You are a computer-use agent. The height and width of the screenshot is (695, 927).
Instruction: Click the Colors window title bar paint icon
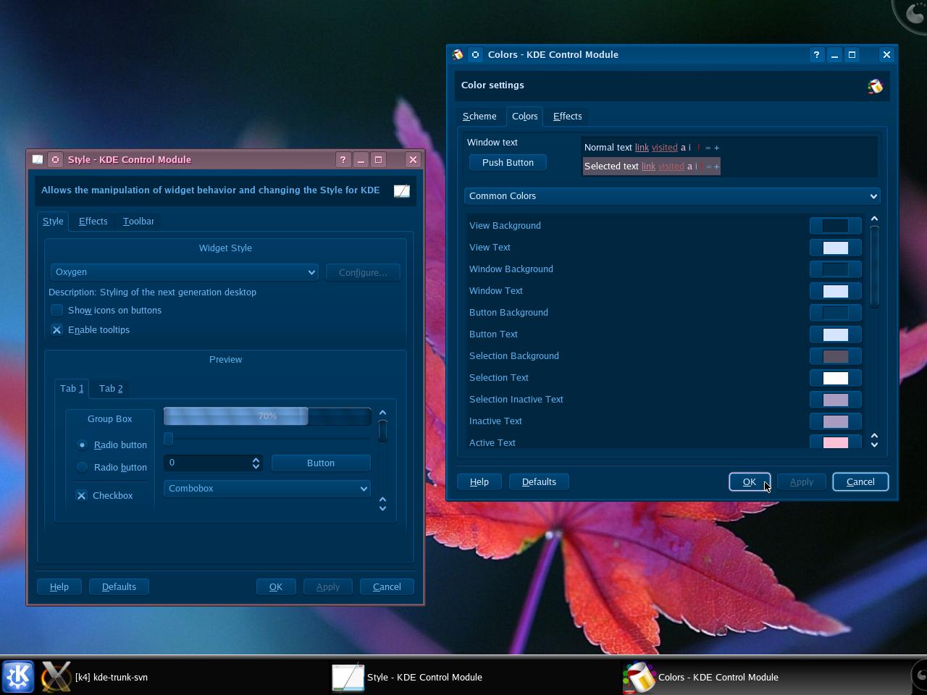point(458,54)
